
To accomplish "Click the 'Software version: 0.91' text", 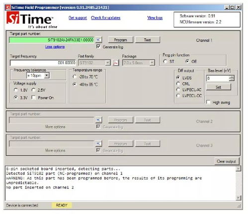I will tap(197, 16).
